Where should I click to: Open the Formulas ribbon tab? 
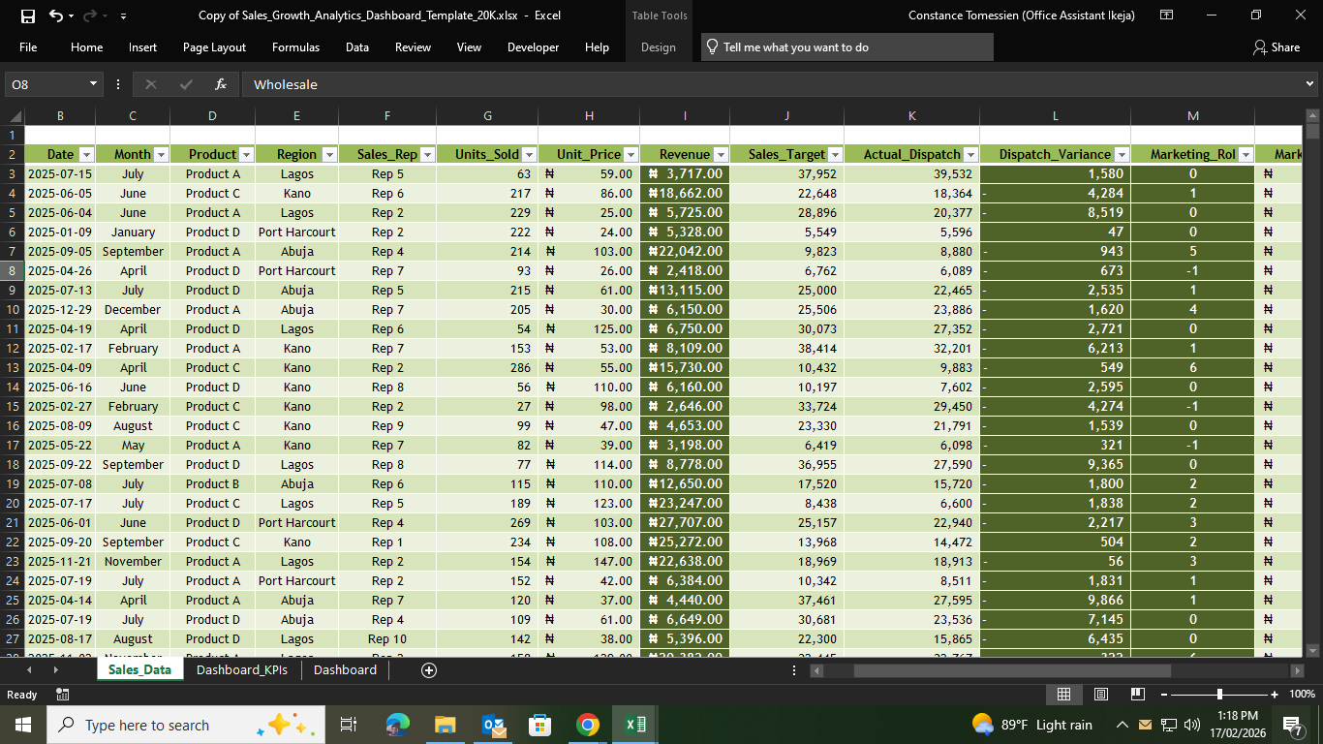point(295,47)
